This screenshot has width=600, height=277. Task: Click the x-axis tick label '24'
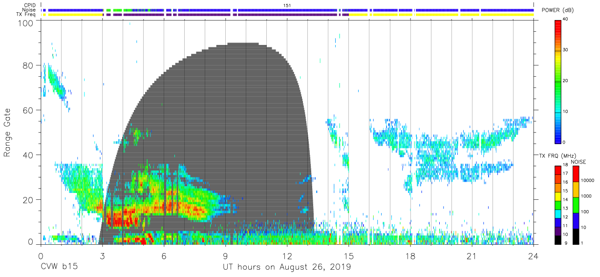(534, 256)
